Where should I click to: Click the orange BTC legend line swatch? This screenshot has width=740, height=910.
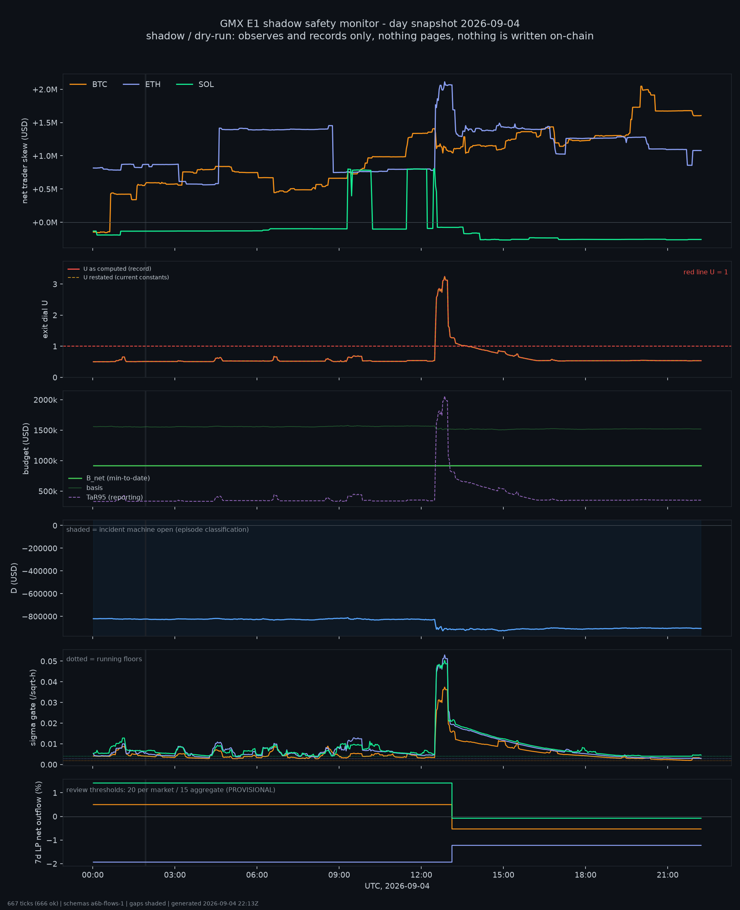coord(78,84)
